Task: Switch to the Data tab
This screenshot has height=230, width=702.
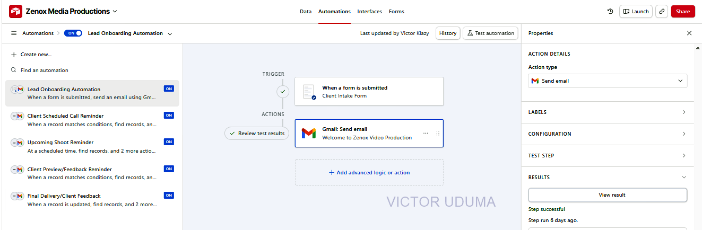Action: pos(306,11)
